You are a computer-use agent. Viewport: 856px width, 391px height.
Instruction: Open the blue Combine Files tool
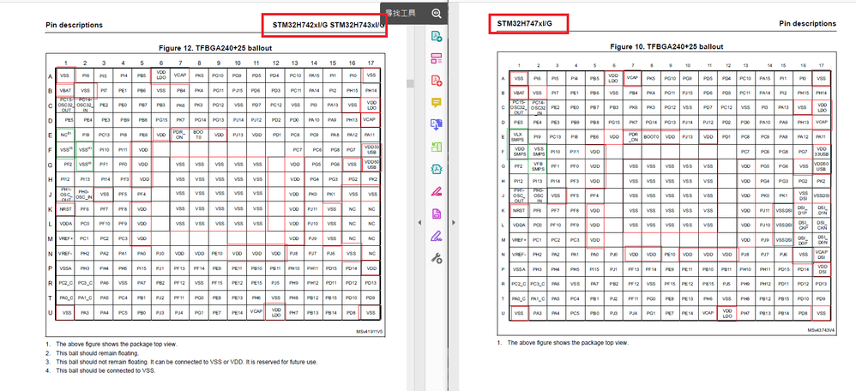[437, 124]
